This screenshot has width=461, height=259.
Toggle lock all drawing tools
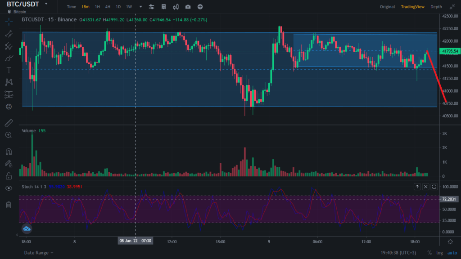click(9, 176)
